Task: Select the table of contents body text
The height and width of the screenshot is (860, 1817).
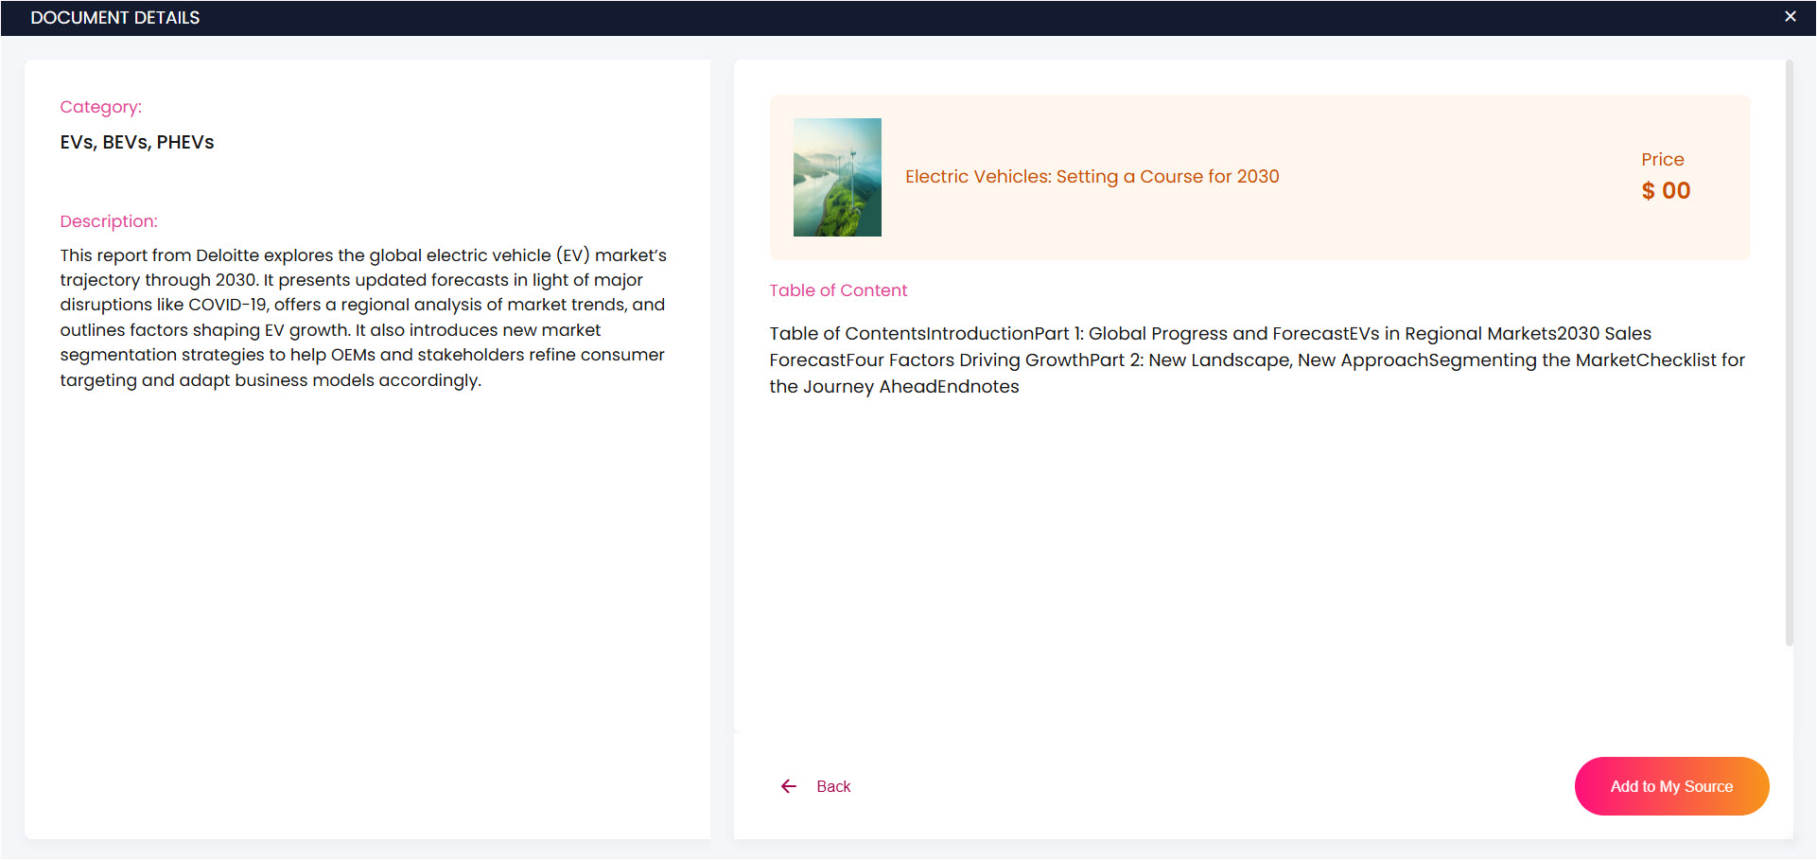Action: click(1257, 360)
